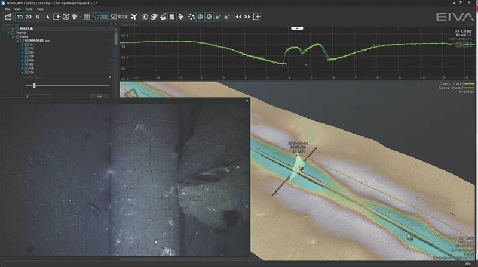478x267 pixels.
Task: Click the project tree vertical scrollbar
Action: 116,39
